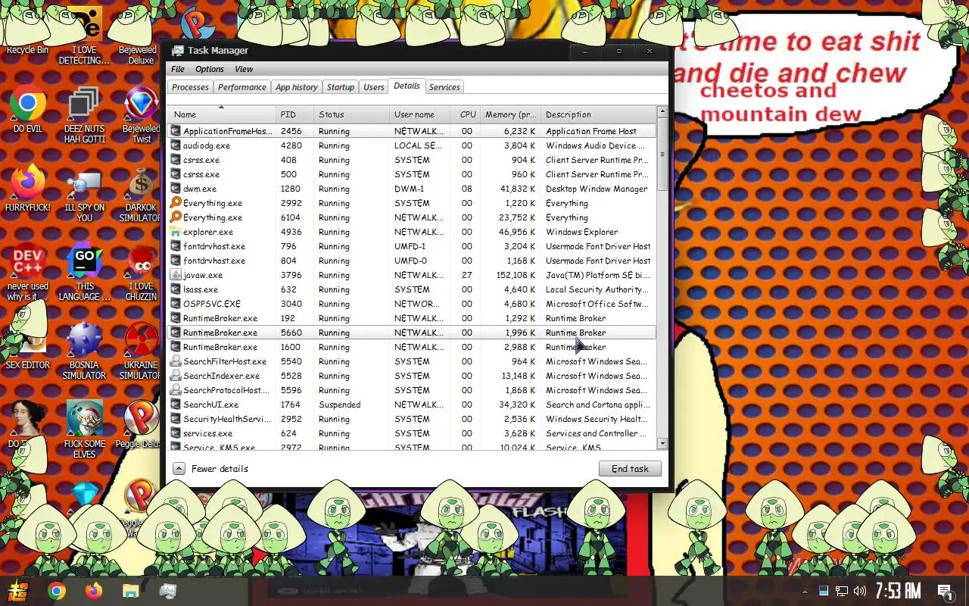Click the scrollbar down arrow in process list
Screen dimensions: 969x606
(662, 444)
